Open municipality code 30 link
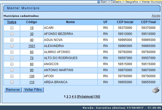This screenshot has height=110, width=162. point(32,34)
